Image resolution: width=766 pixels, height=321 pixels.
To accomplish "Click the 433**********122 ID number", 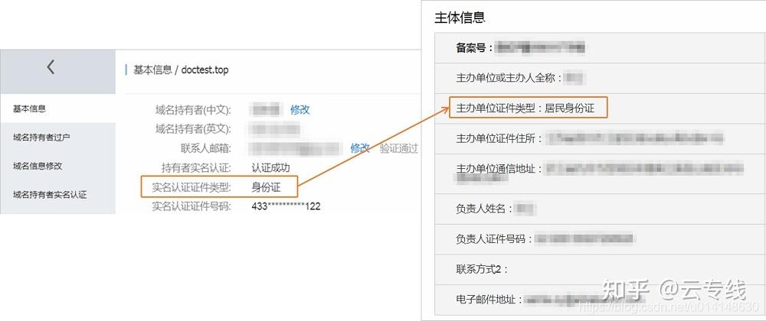I will coord(286,206).
